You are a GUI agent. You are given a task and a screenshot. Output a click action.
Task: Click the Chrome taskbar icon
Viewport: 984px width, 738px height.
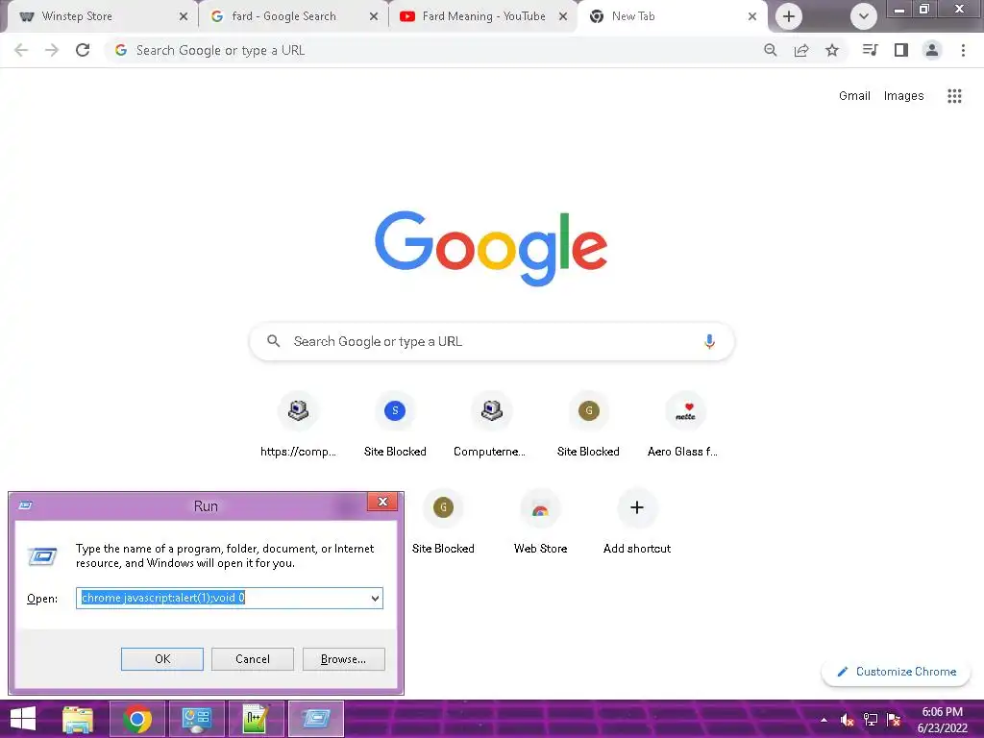(137, 719)
